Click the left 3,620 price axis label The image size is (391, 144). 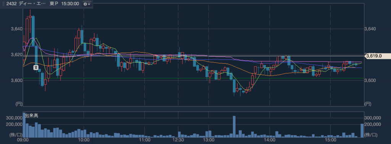(17, 55)
